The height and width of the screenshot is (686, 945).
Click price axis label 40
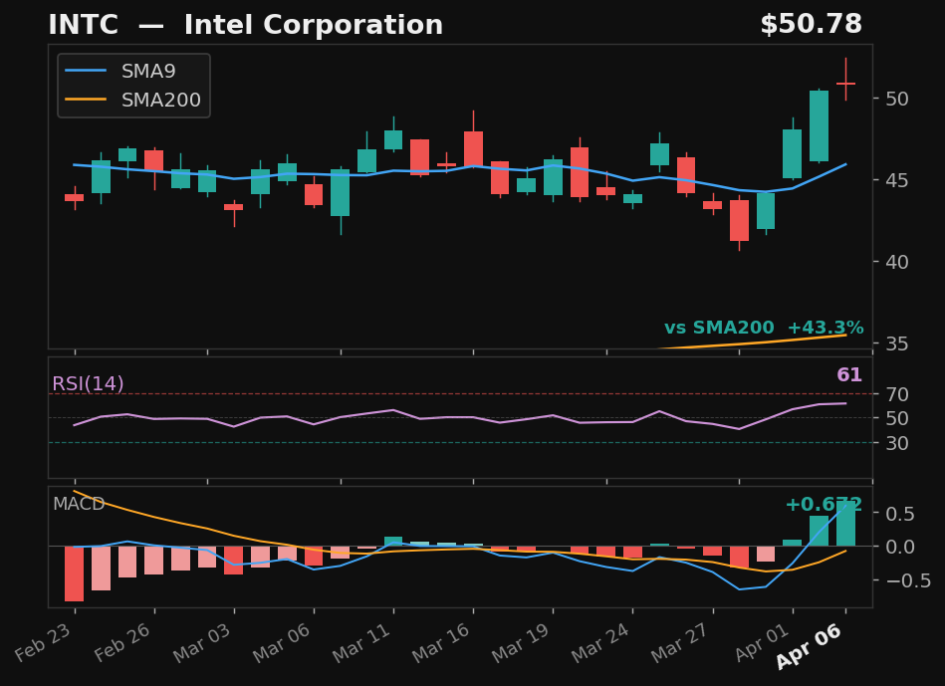pos(897,262)
